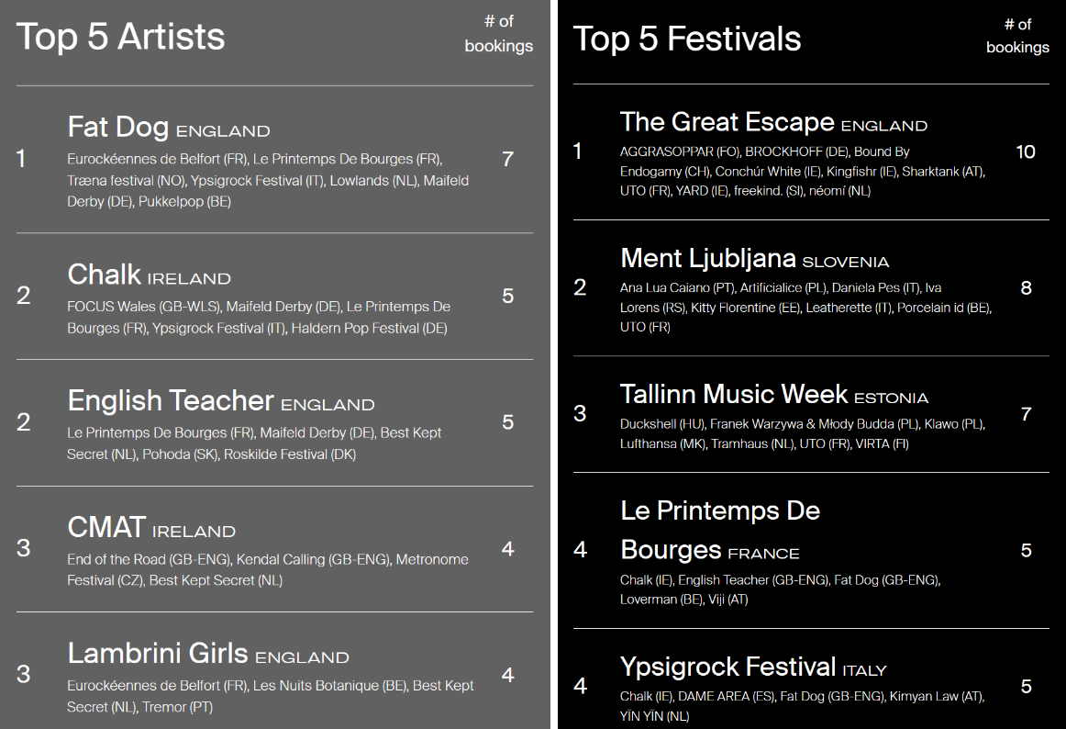Click Fat Dog's festival list starting Eurockéennes
1066x729 pixels.
(x=268, y=180)
